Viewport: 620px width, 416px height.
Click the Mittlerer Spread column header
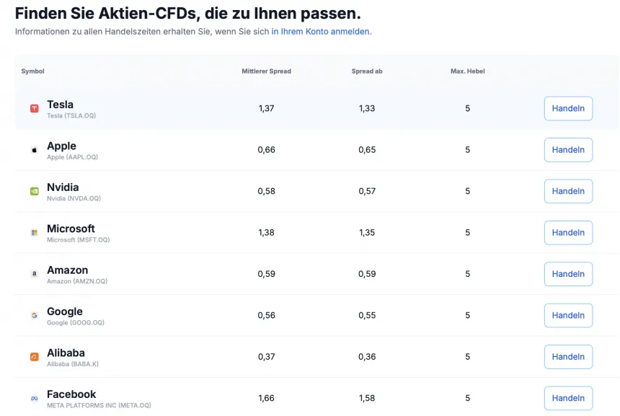tap(266, 71)
